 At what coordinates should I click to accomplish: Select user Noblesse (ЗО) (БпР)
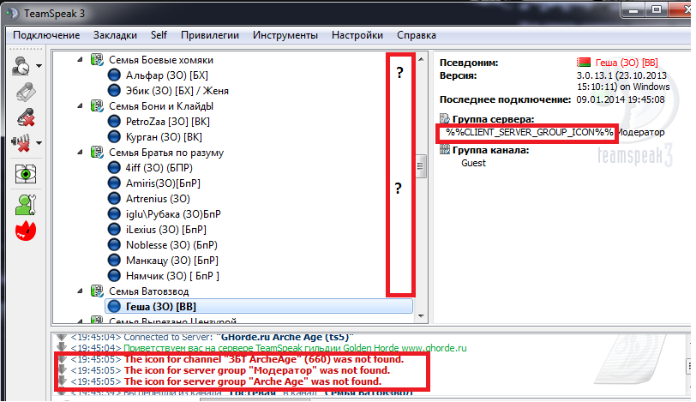pos(171,245)
